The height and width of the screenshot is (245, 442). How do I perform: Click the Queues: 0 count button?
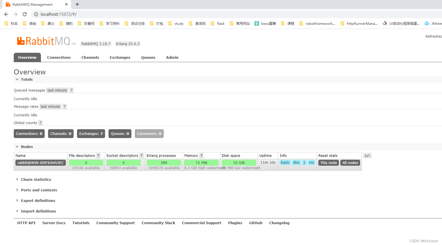[120, 133]
